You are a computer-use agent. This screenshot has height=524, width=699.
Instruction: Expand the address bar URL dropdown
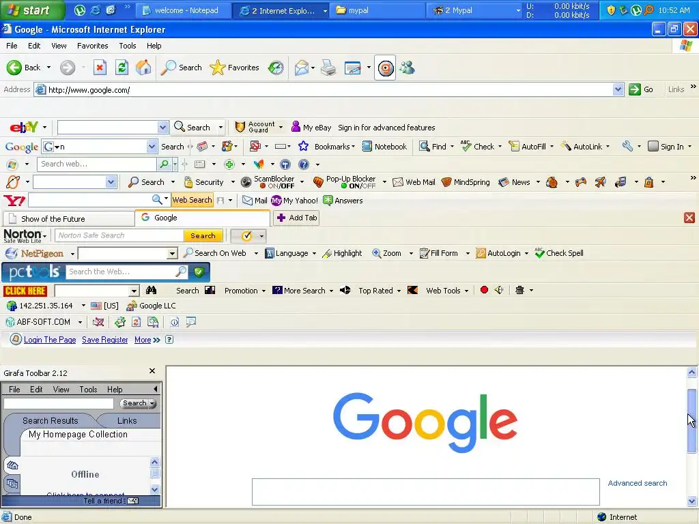pyautogui.click(x=618, y=89)
